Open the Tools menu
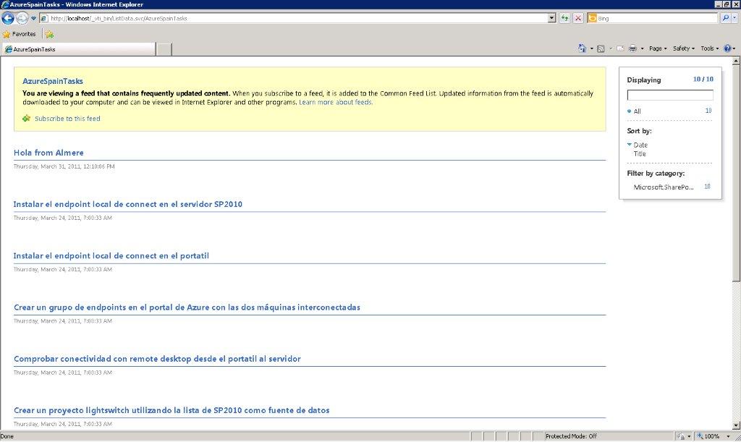 tap(710, 48)
